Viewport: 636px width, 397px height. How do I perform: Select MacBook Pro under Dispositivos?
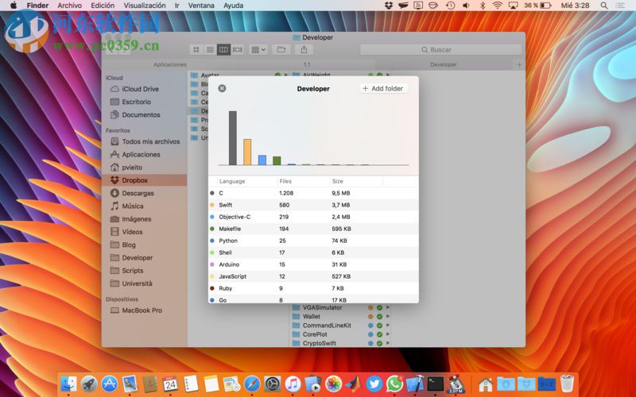point(142,310)
